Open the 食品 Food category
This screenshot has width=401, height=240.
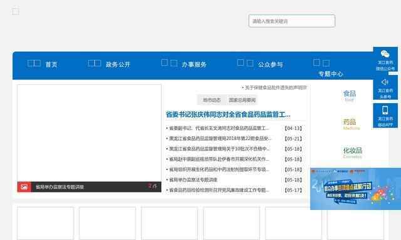tap(350, 96)
